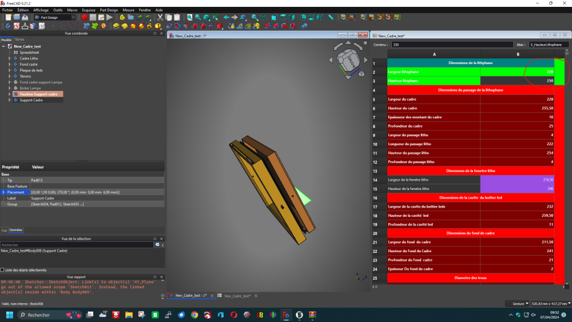Expand the Support Cadre body
572x322 pixels.
(x=10, y=100)
